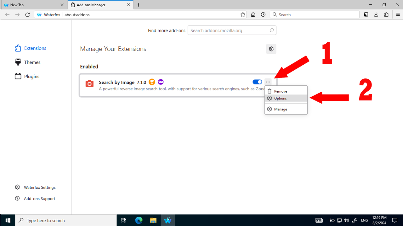Select Remove from the context menu
Image resolution: width=403 pixels, height=226 pixels.
pyautogui.click(x=286, y=91)
